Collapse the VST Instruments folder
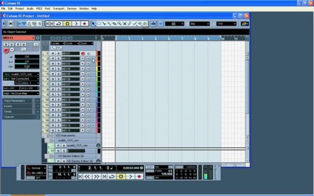This screenshot has width=314, height=196. point(49,136)
